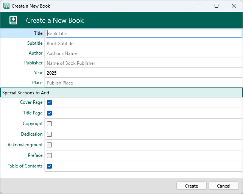Screen dimensions: 243x194
Task: Check the Preface checkbox
Action: click(x=50, y=155)
